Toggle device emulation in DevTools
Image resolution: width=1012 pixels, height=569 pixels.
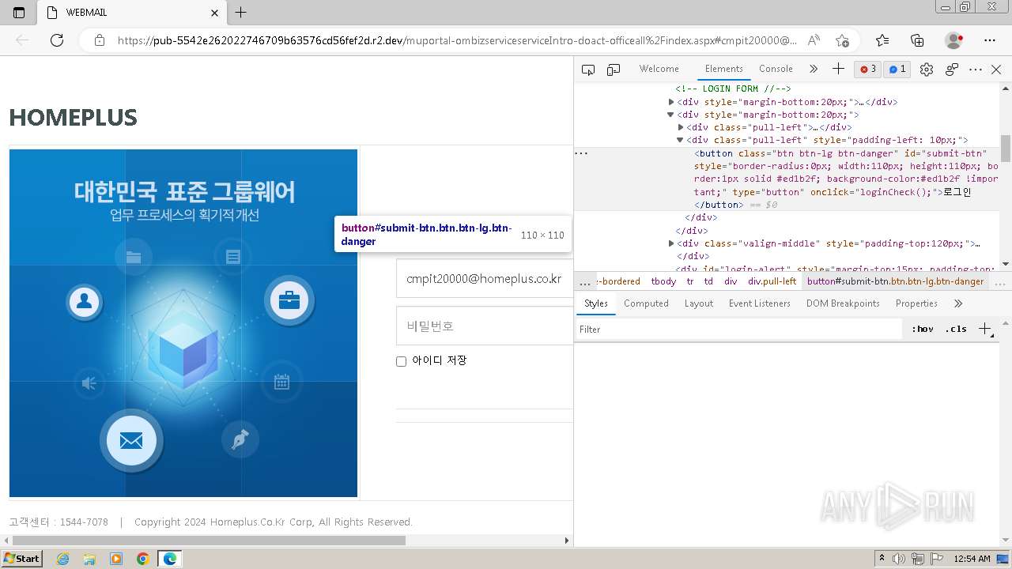click(614, 70)
